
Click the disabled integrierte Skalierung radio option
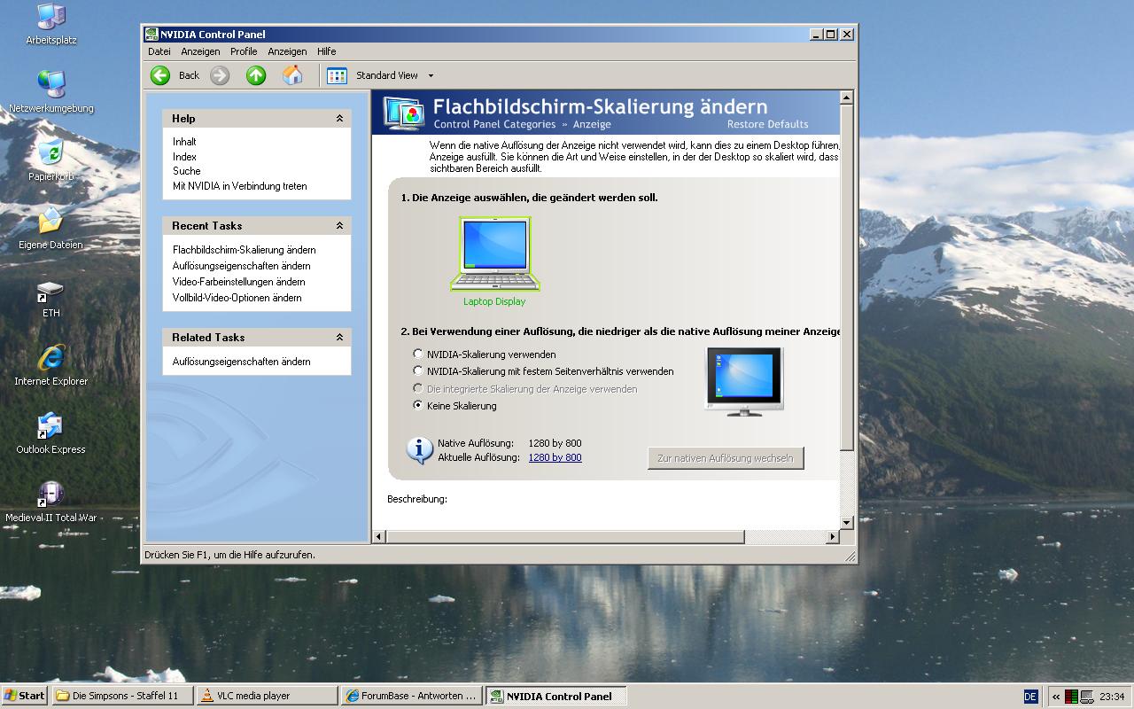click(x=418, y=389)
